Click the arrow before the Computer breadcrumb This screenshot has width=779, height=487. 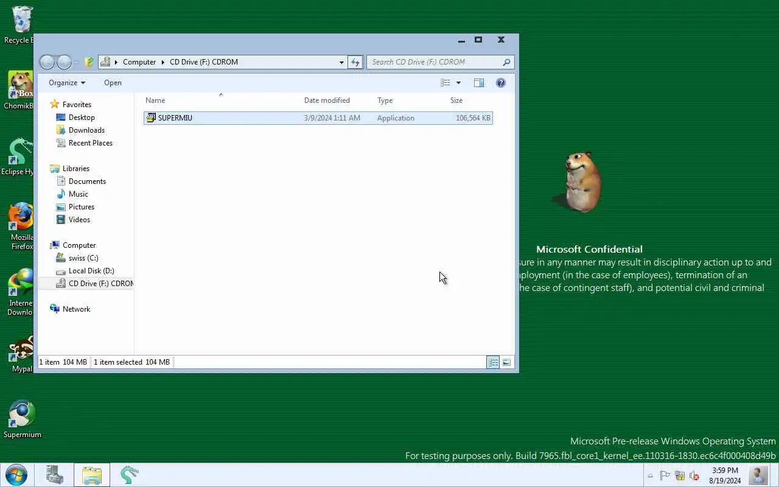(116, 62)
